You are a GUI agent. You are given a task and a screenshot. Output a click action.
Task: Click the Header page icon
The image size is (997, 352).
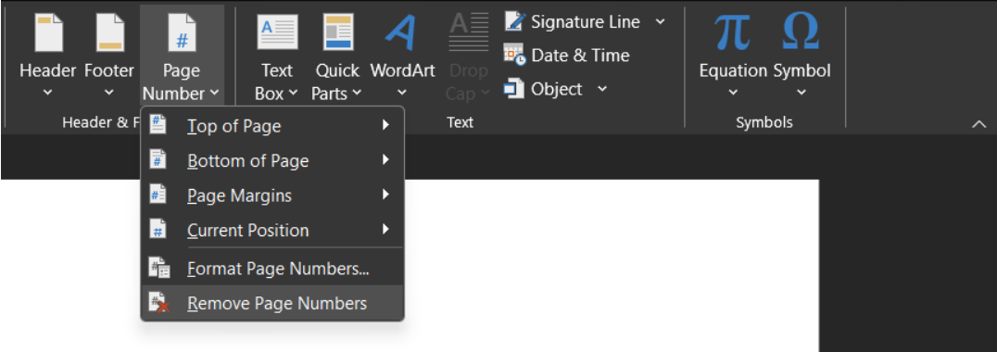point(48,32)
